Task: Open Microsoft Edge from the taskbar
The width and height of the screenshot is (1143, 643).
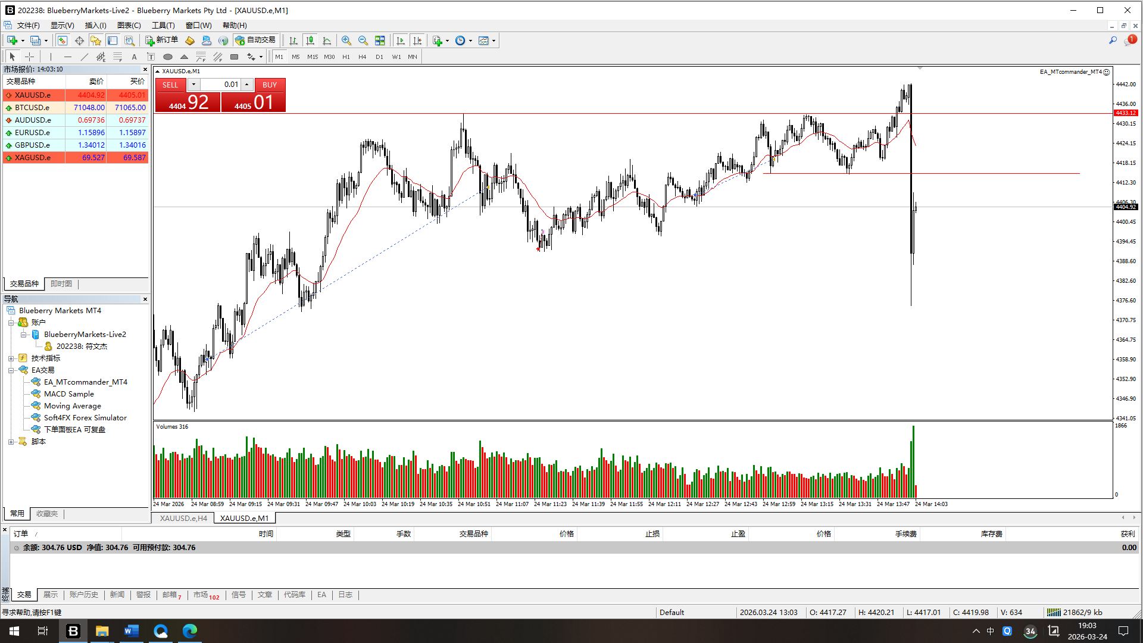Action: pyautogui.click(x=190, y=630)
